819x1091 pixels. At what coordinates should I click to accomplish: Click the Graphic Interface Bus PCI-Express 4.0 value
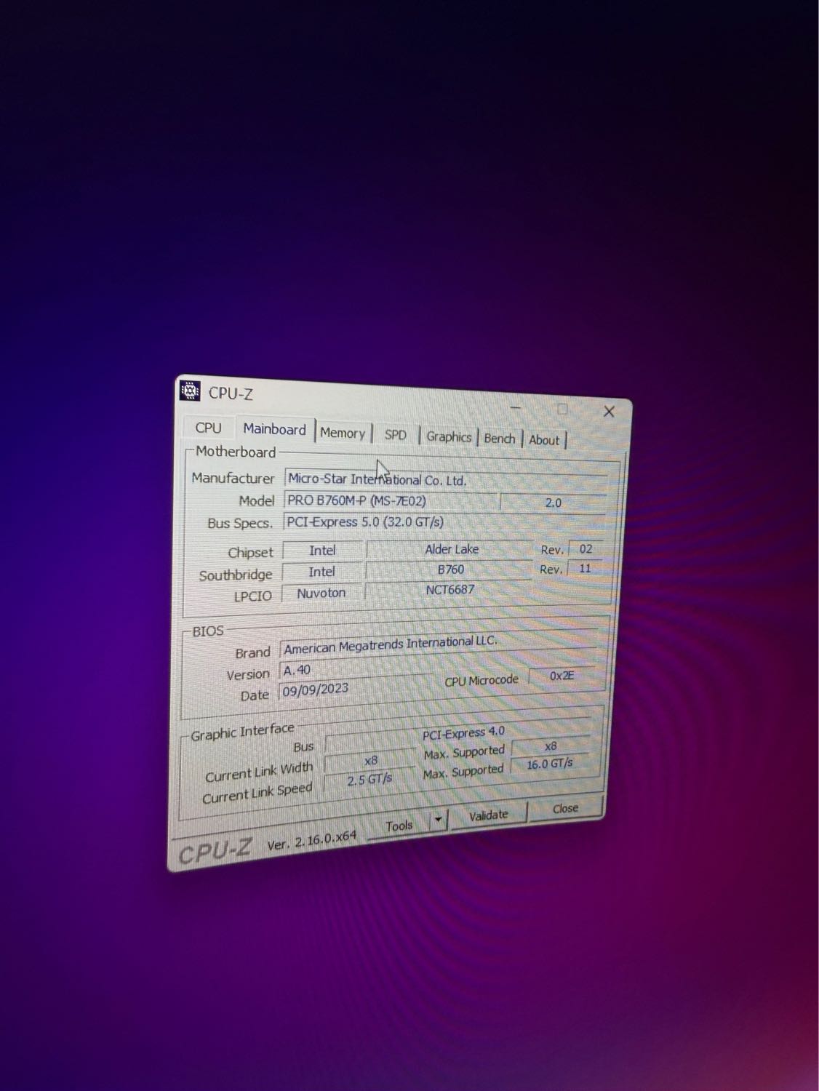coord(463,733)
